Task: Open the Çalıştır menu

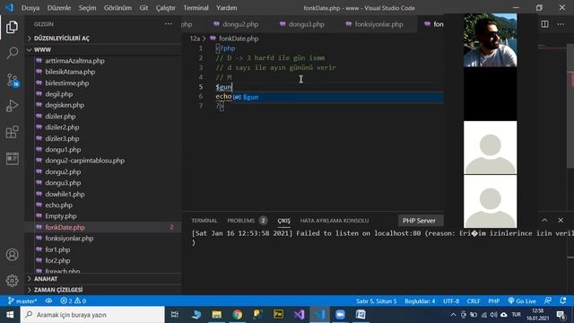Action: pyautogui.click(x=165, y=8)
